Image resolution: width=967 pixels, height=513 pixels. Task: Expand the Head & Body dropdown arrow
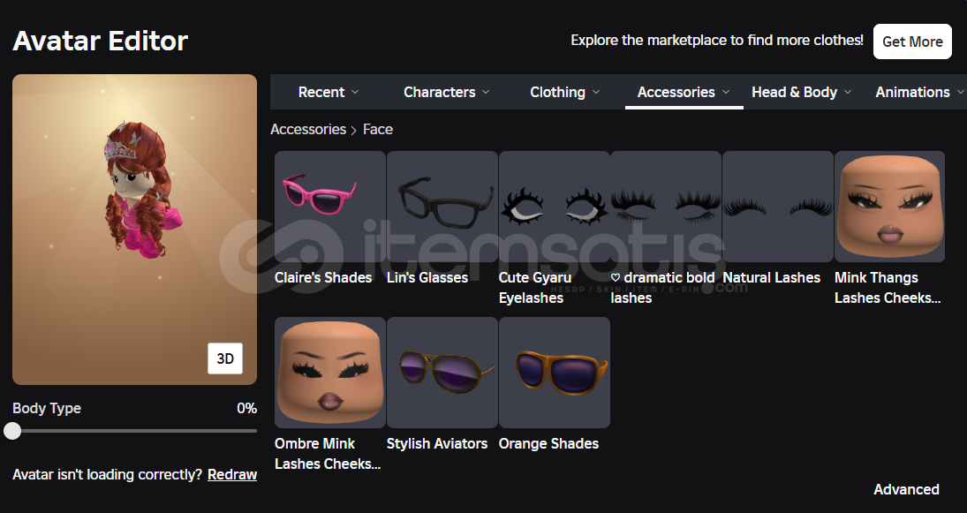click(848, 92)
